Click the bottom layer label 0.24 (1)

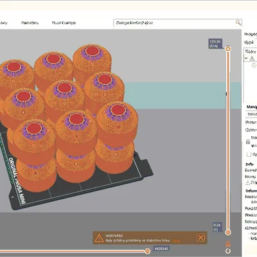pyautogui.click(x=217, y=227)
